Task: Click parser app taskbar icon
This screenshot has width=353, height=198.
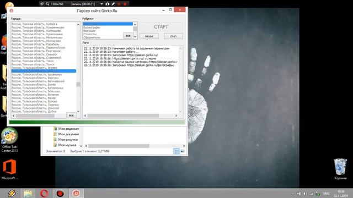Action: [x=76, y=193]
